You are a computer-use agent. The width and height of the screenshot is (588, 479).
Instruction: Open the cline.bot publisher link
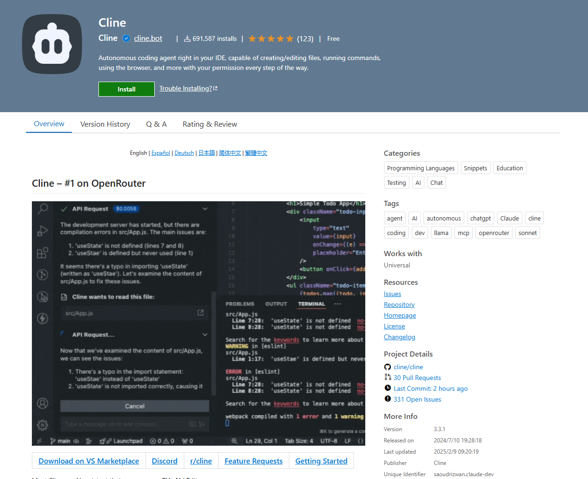pyautogui.click(x=148, y=38)
